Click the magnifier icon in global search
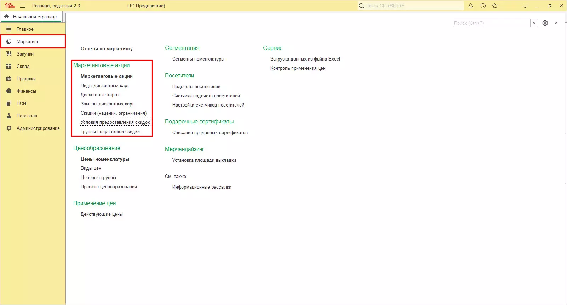Image resolution: width=567 pixels, height=305 pixels. coord(361,6)
